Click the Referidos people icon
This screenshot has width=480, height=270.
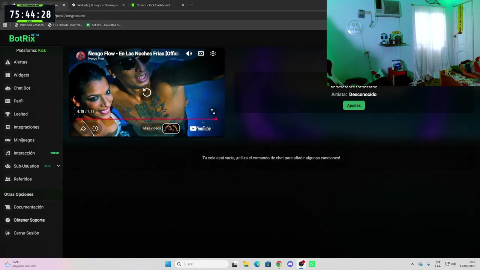(x=7, y=179)
